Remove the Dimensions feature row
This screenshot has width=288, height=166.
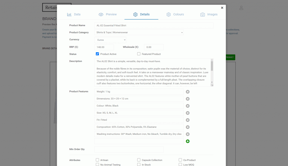point(188,99)
